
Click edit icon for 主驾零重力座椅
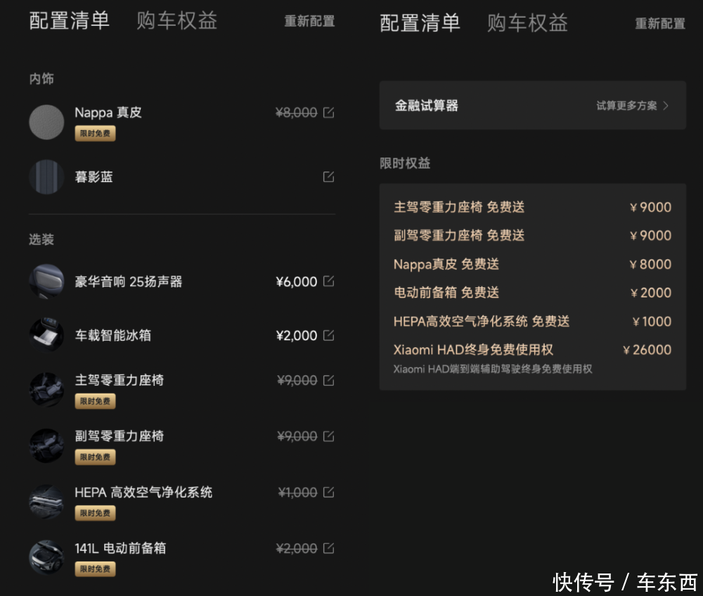coord(328,380)
